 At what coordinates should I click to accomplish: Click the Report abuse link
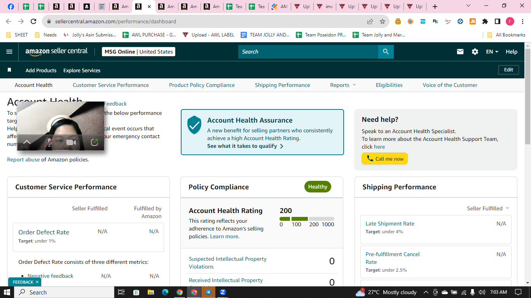[23, 159]
